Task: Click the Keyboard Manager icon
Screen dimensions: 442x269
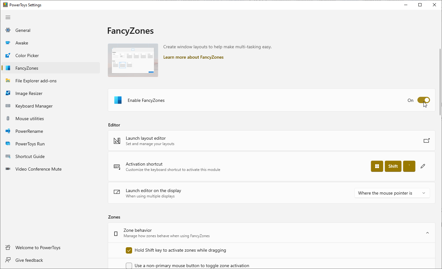Action: pyautogui.click(x=8, y=106)
